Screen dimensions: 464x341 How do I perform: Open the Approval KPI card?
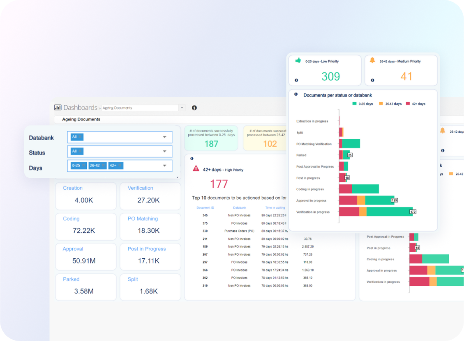point(85,257)
